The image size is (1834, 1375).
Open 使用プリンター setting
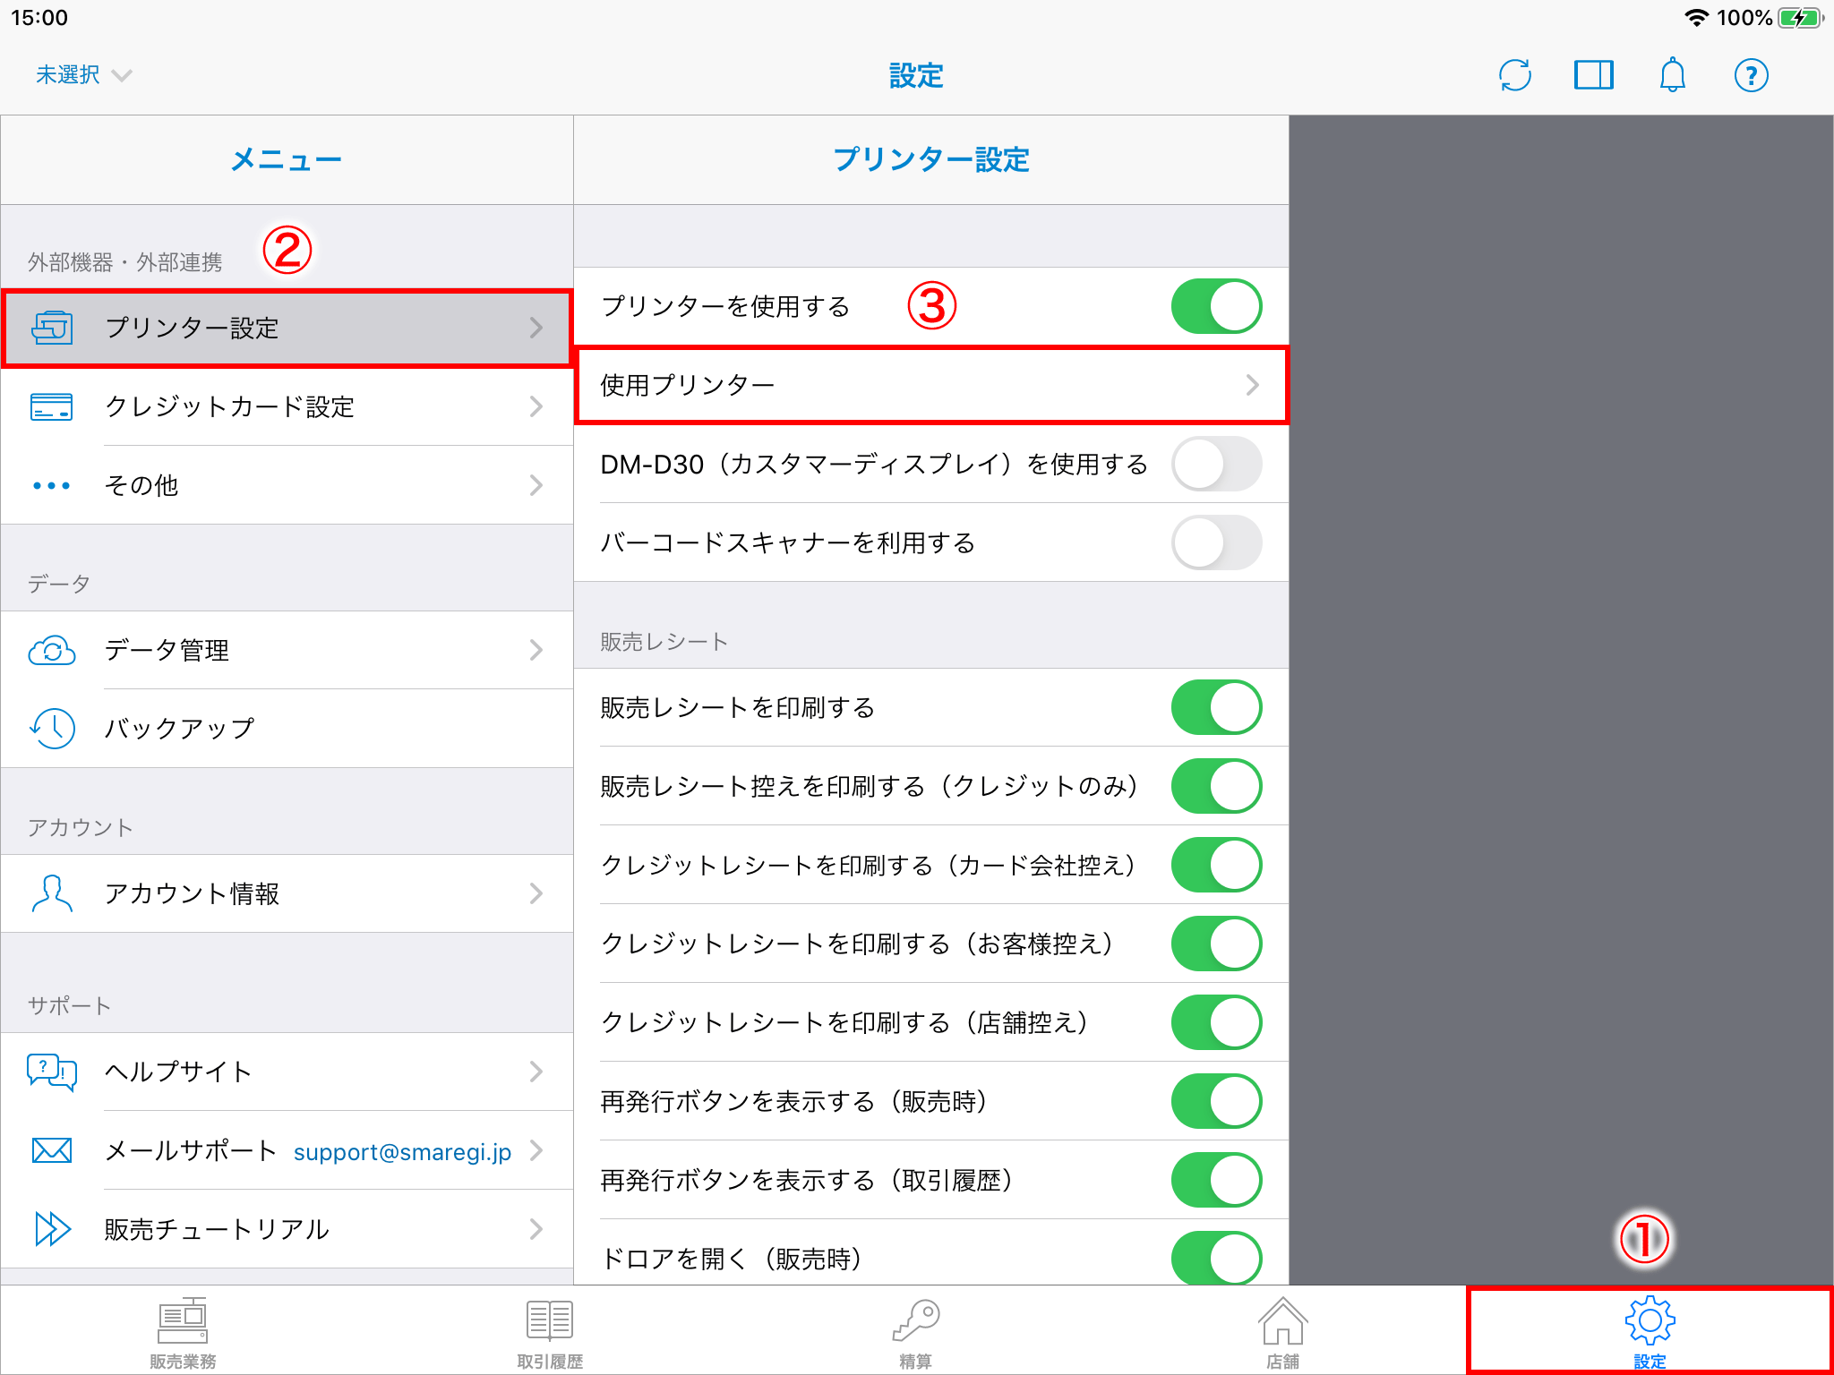pyautogui.click(x=930, y=385)
